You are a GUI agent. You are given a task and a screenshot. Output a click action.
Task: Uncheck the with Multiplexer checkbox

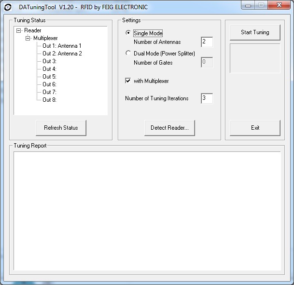pyautogui.click(x=128, y=81)
